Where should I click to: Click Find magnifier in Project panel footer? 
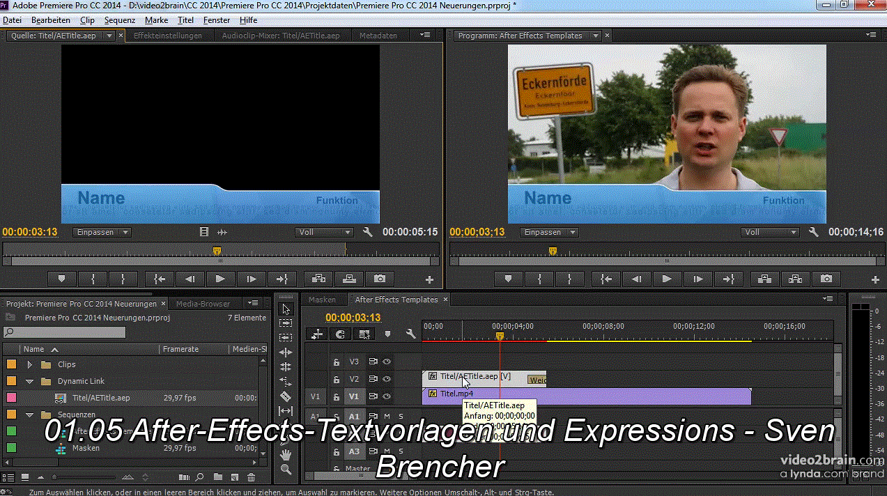point(200,477)
